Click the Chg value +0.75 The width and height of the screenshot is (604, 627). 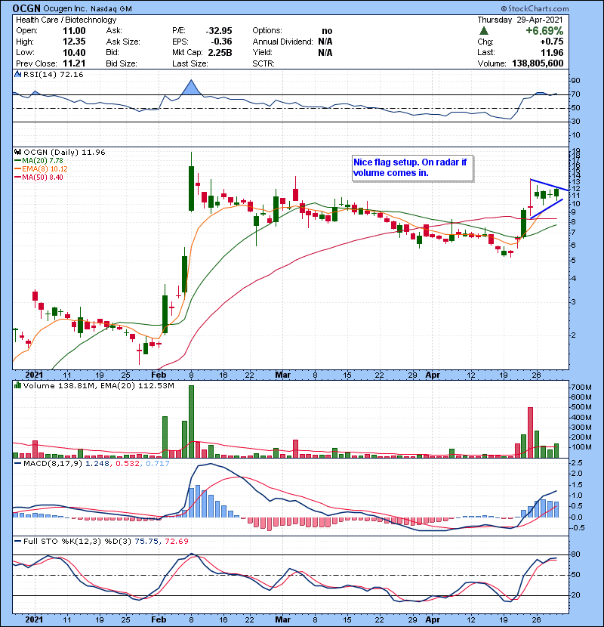point(552,42)
